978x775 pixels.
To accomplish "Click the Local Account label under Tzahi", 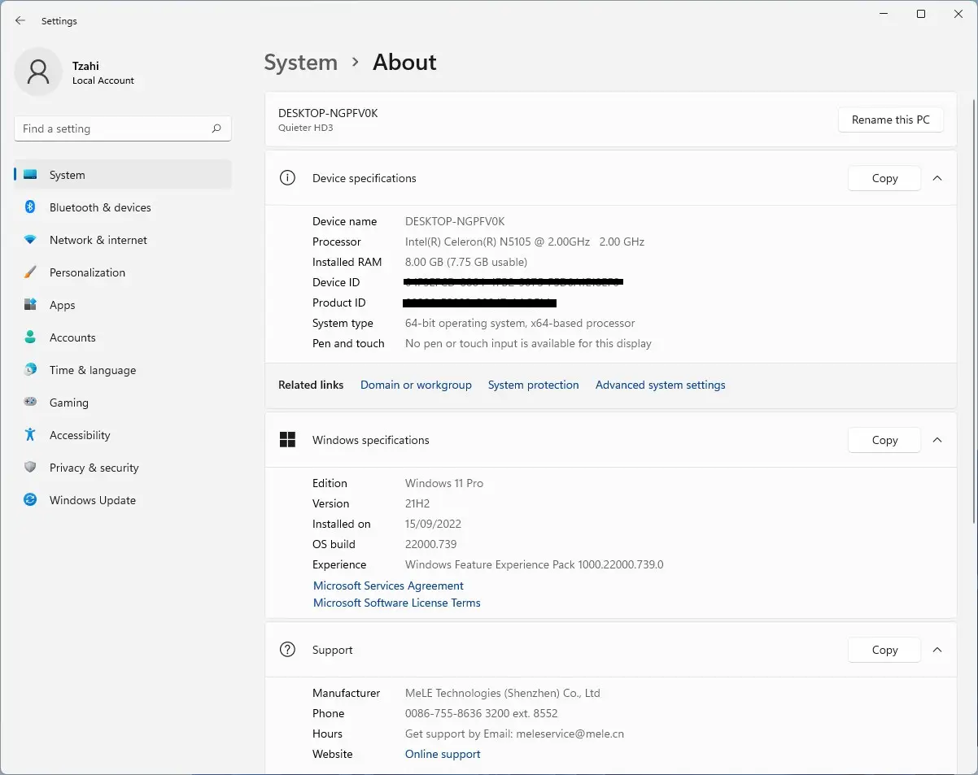I will 103,81.
